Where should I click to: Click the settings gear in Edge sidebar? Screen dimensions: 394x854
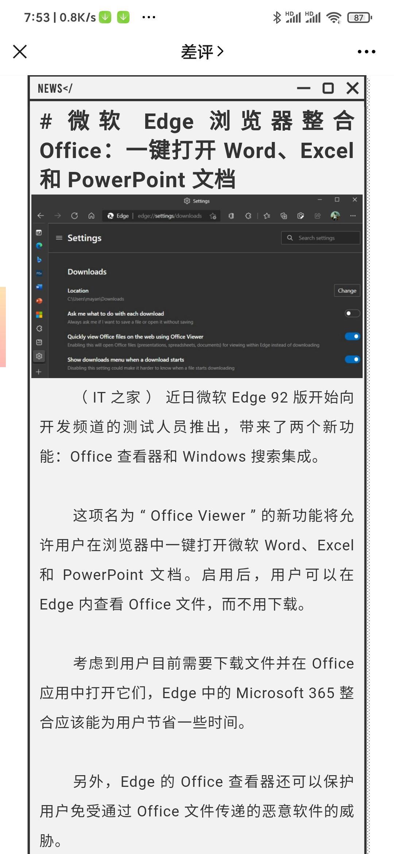[39, 356]
